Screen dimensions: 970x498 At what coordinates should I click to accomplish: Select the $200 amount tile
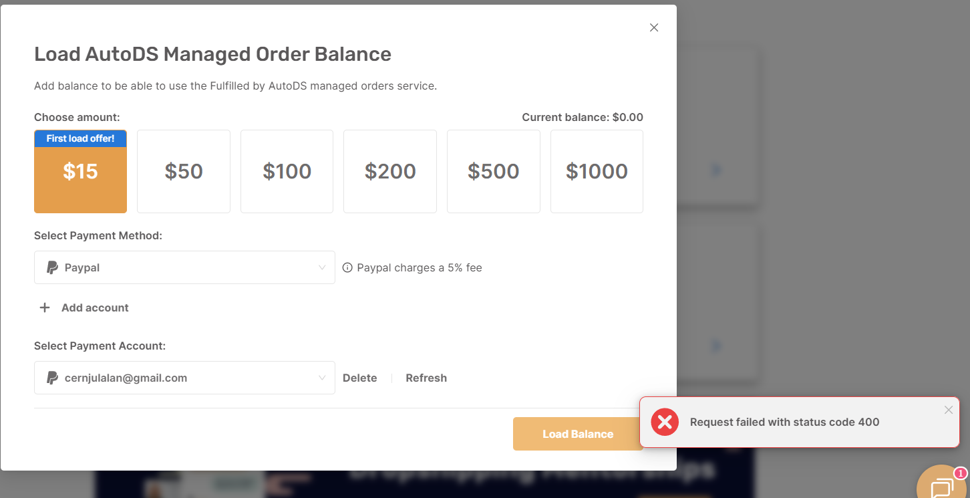coord(390,172)
